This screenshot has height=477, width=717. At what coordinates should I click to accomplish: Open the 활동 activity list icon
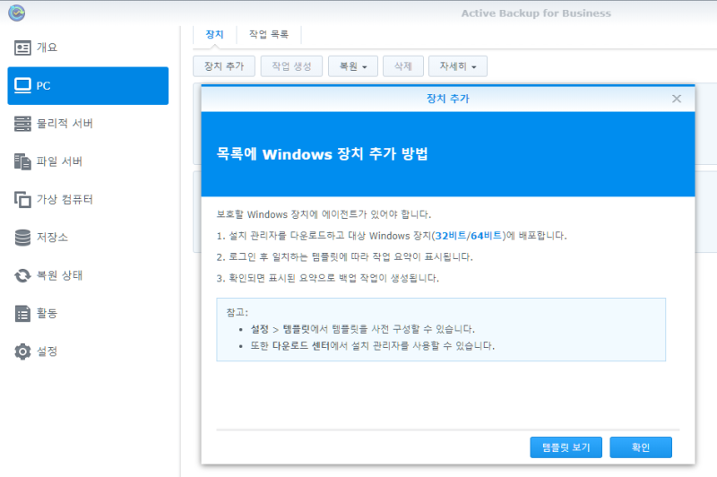pyautogui.click(x=22, y=313)
